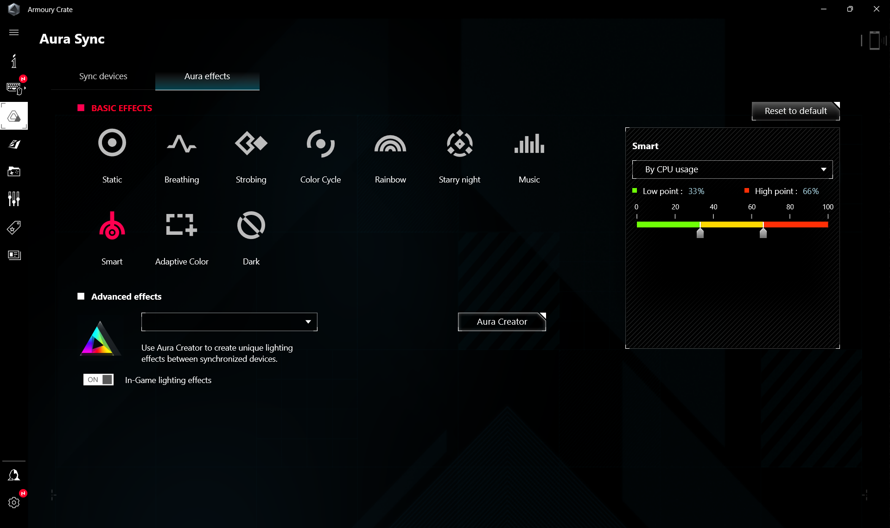Select the Static lighting effect
Image resolution: width=890 pixels, height=528 pixels.
[112, 143]
